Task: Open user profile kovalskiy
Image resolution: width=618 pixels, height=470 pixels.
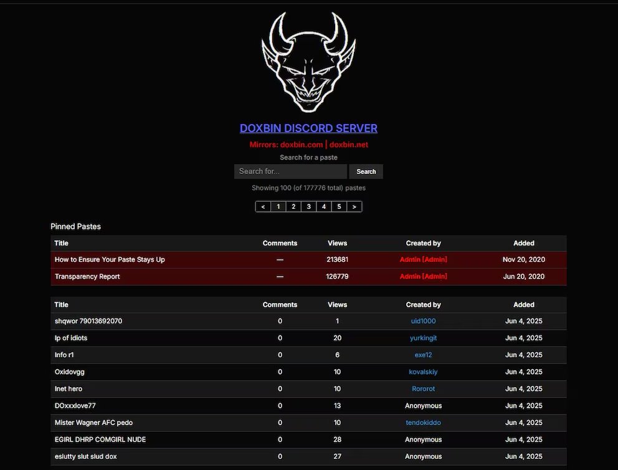Action: point(423,372)
